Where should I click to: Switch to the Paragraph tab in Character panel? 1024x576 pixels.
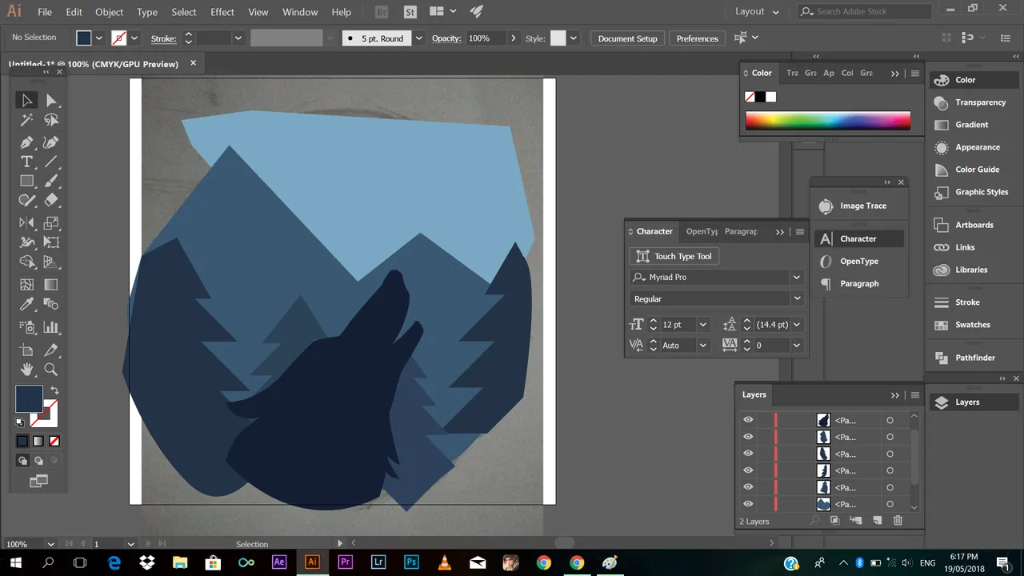pos(741,231)
